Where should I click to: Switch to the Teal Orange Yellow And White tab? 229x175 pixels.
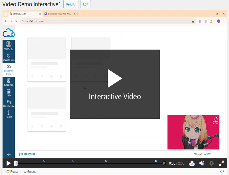click(x=59, y=14)
